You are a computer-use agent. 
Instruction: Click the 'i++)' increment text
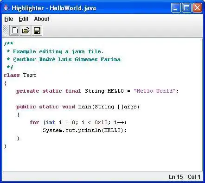tap(120, 123)
